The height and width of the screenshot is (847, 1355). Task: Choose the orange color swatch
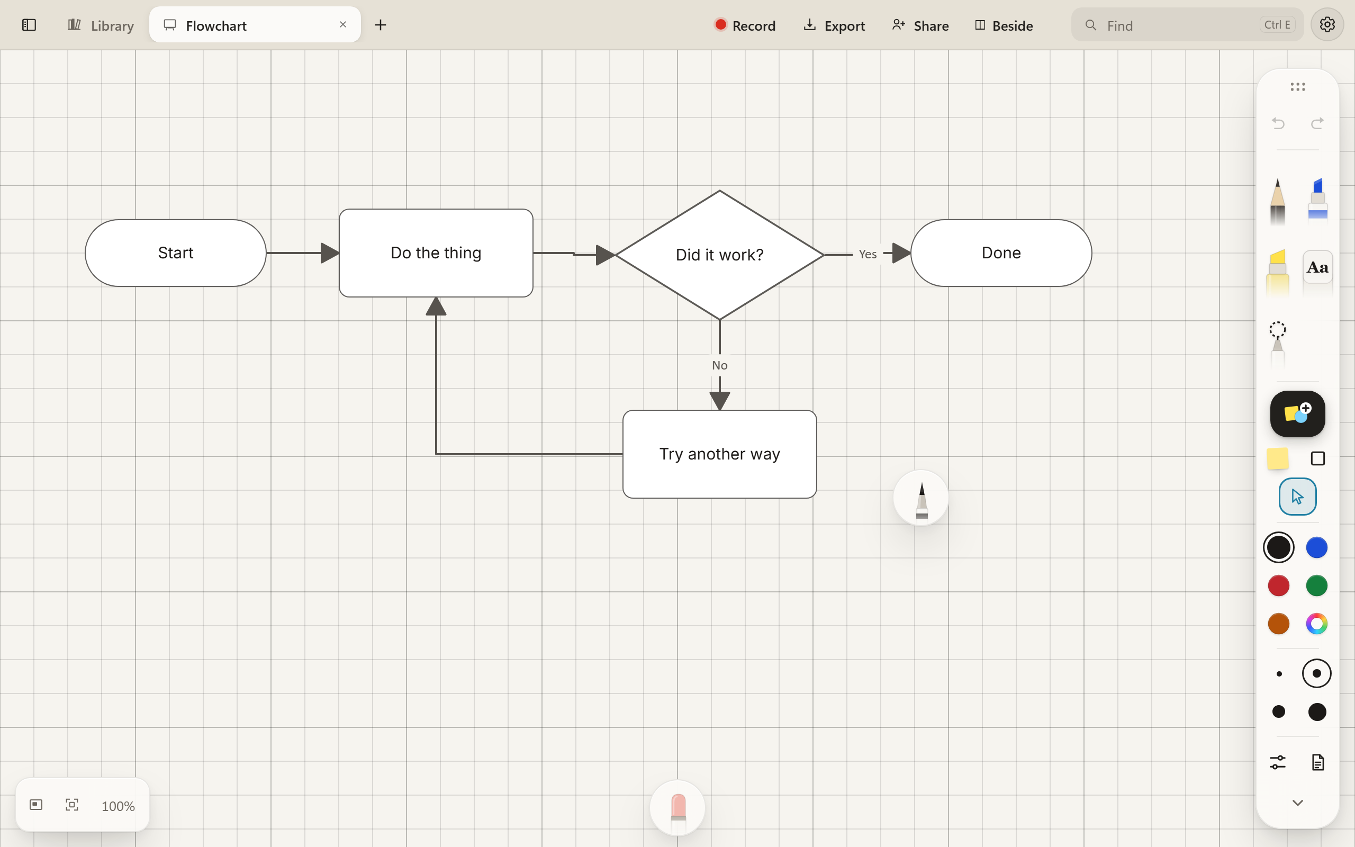pyautogui.click(x=1279, y=624)
